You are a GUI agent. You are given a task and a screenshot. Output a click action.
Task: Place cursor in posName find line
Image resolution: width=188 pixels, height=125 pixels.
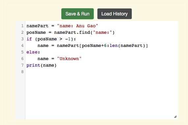pyautogui.click(x=70, y=32)
